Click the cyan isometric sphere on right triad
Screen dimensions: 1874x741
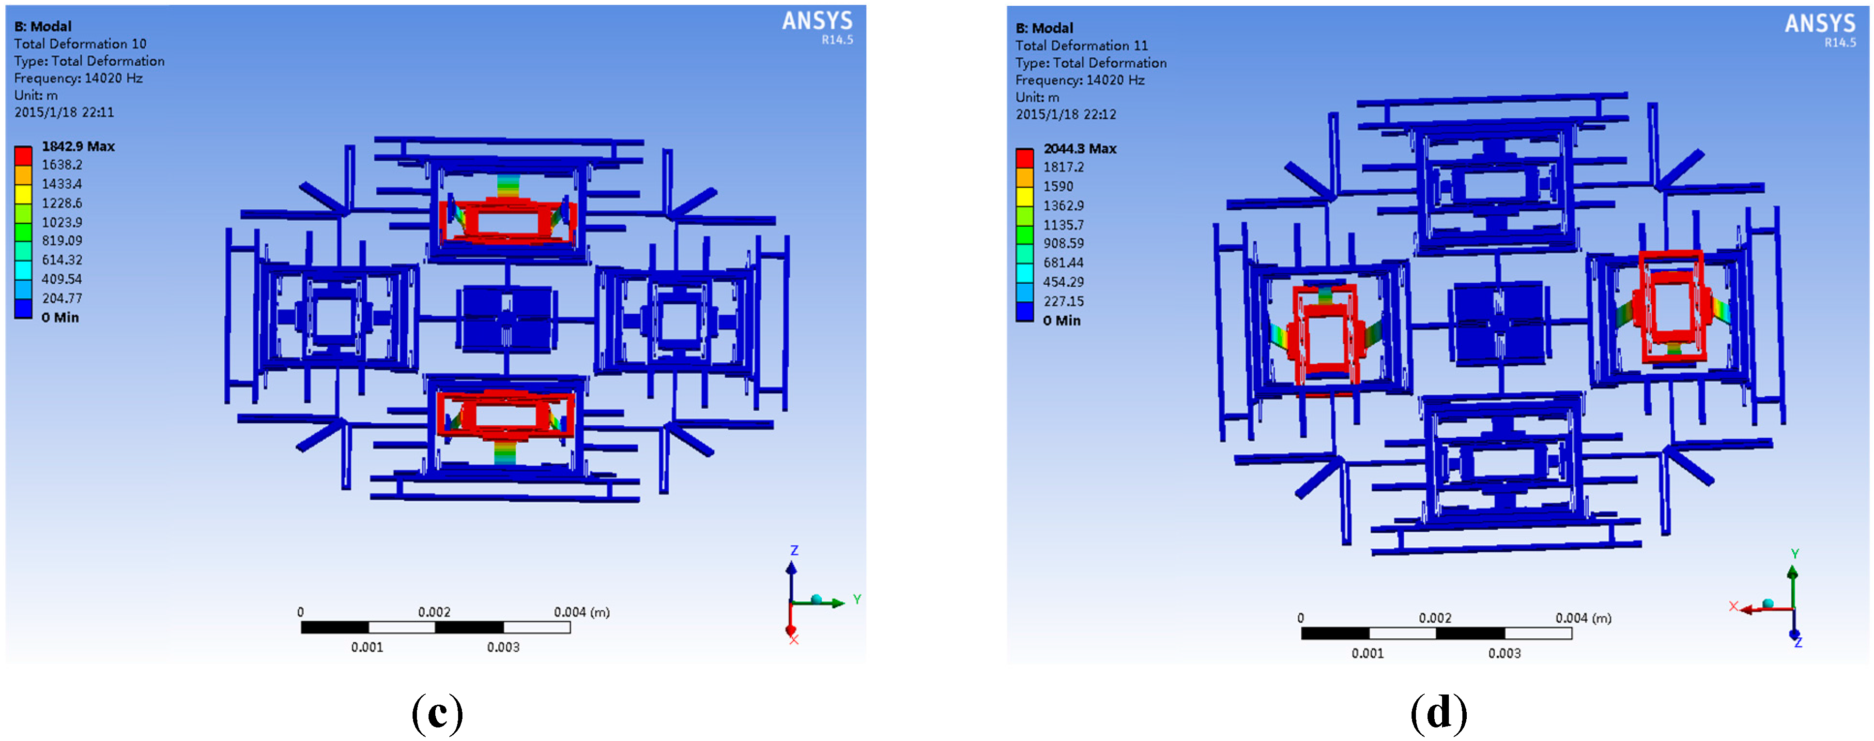tap(1768, 603)
